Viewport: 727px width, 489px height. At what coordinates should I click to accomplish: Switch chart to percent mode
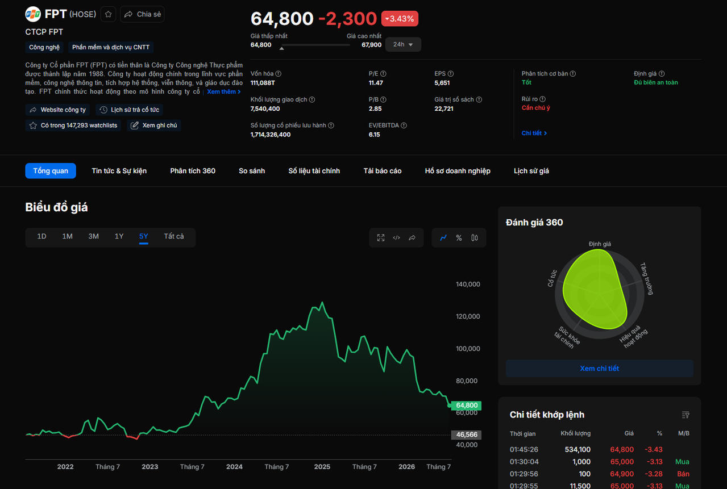[459, 237]
